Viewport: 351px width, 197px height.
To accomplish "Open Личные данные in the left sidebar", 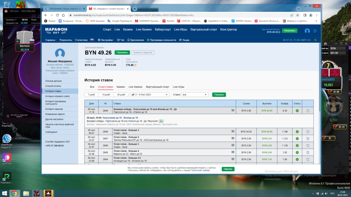I will point(53,81).
